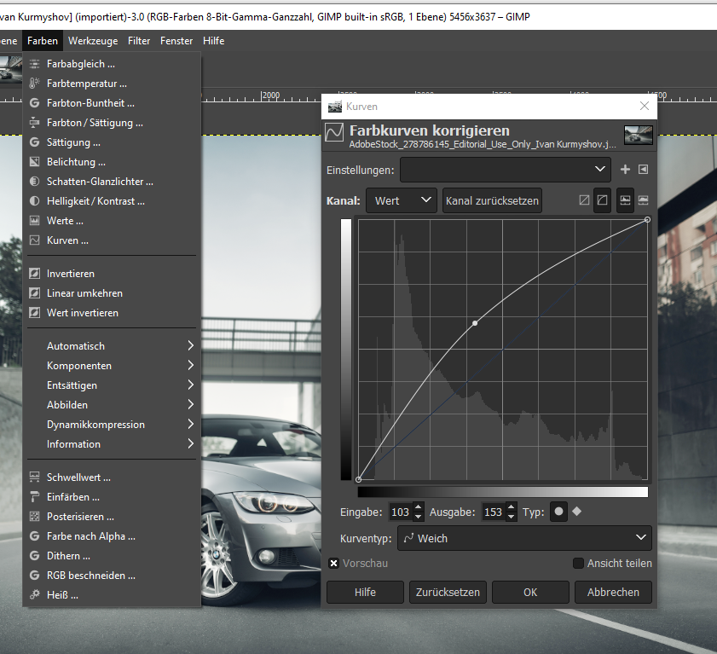717x654 pixels.
Task: Click the Kurven dialog title icon
Action: point(333,107)
